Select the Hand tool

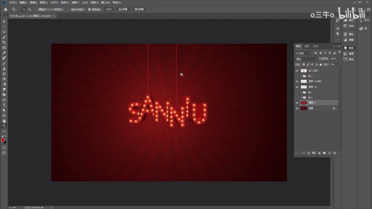pos(4,121)
